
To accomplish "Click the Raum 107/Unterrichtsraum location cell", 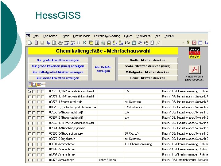I will 185,160.
